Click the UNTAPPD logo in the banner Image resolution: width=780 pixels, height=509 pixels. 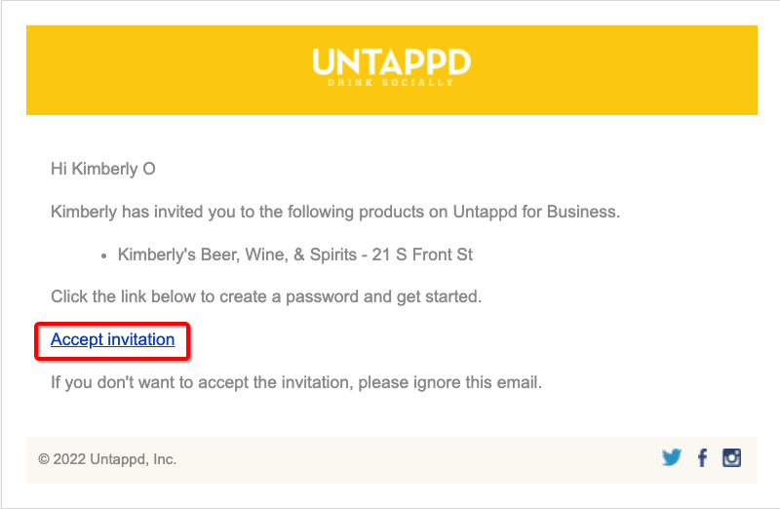tap(391, 62)
